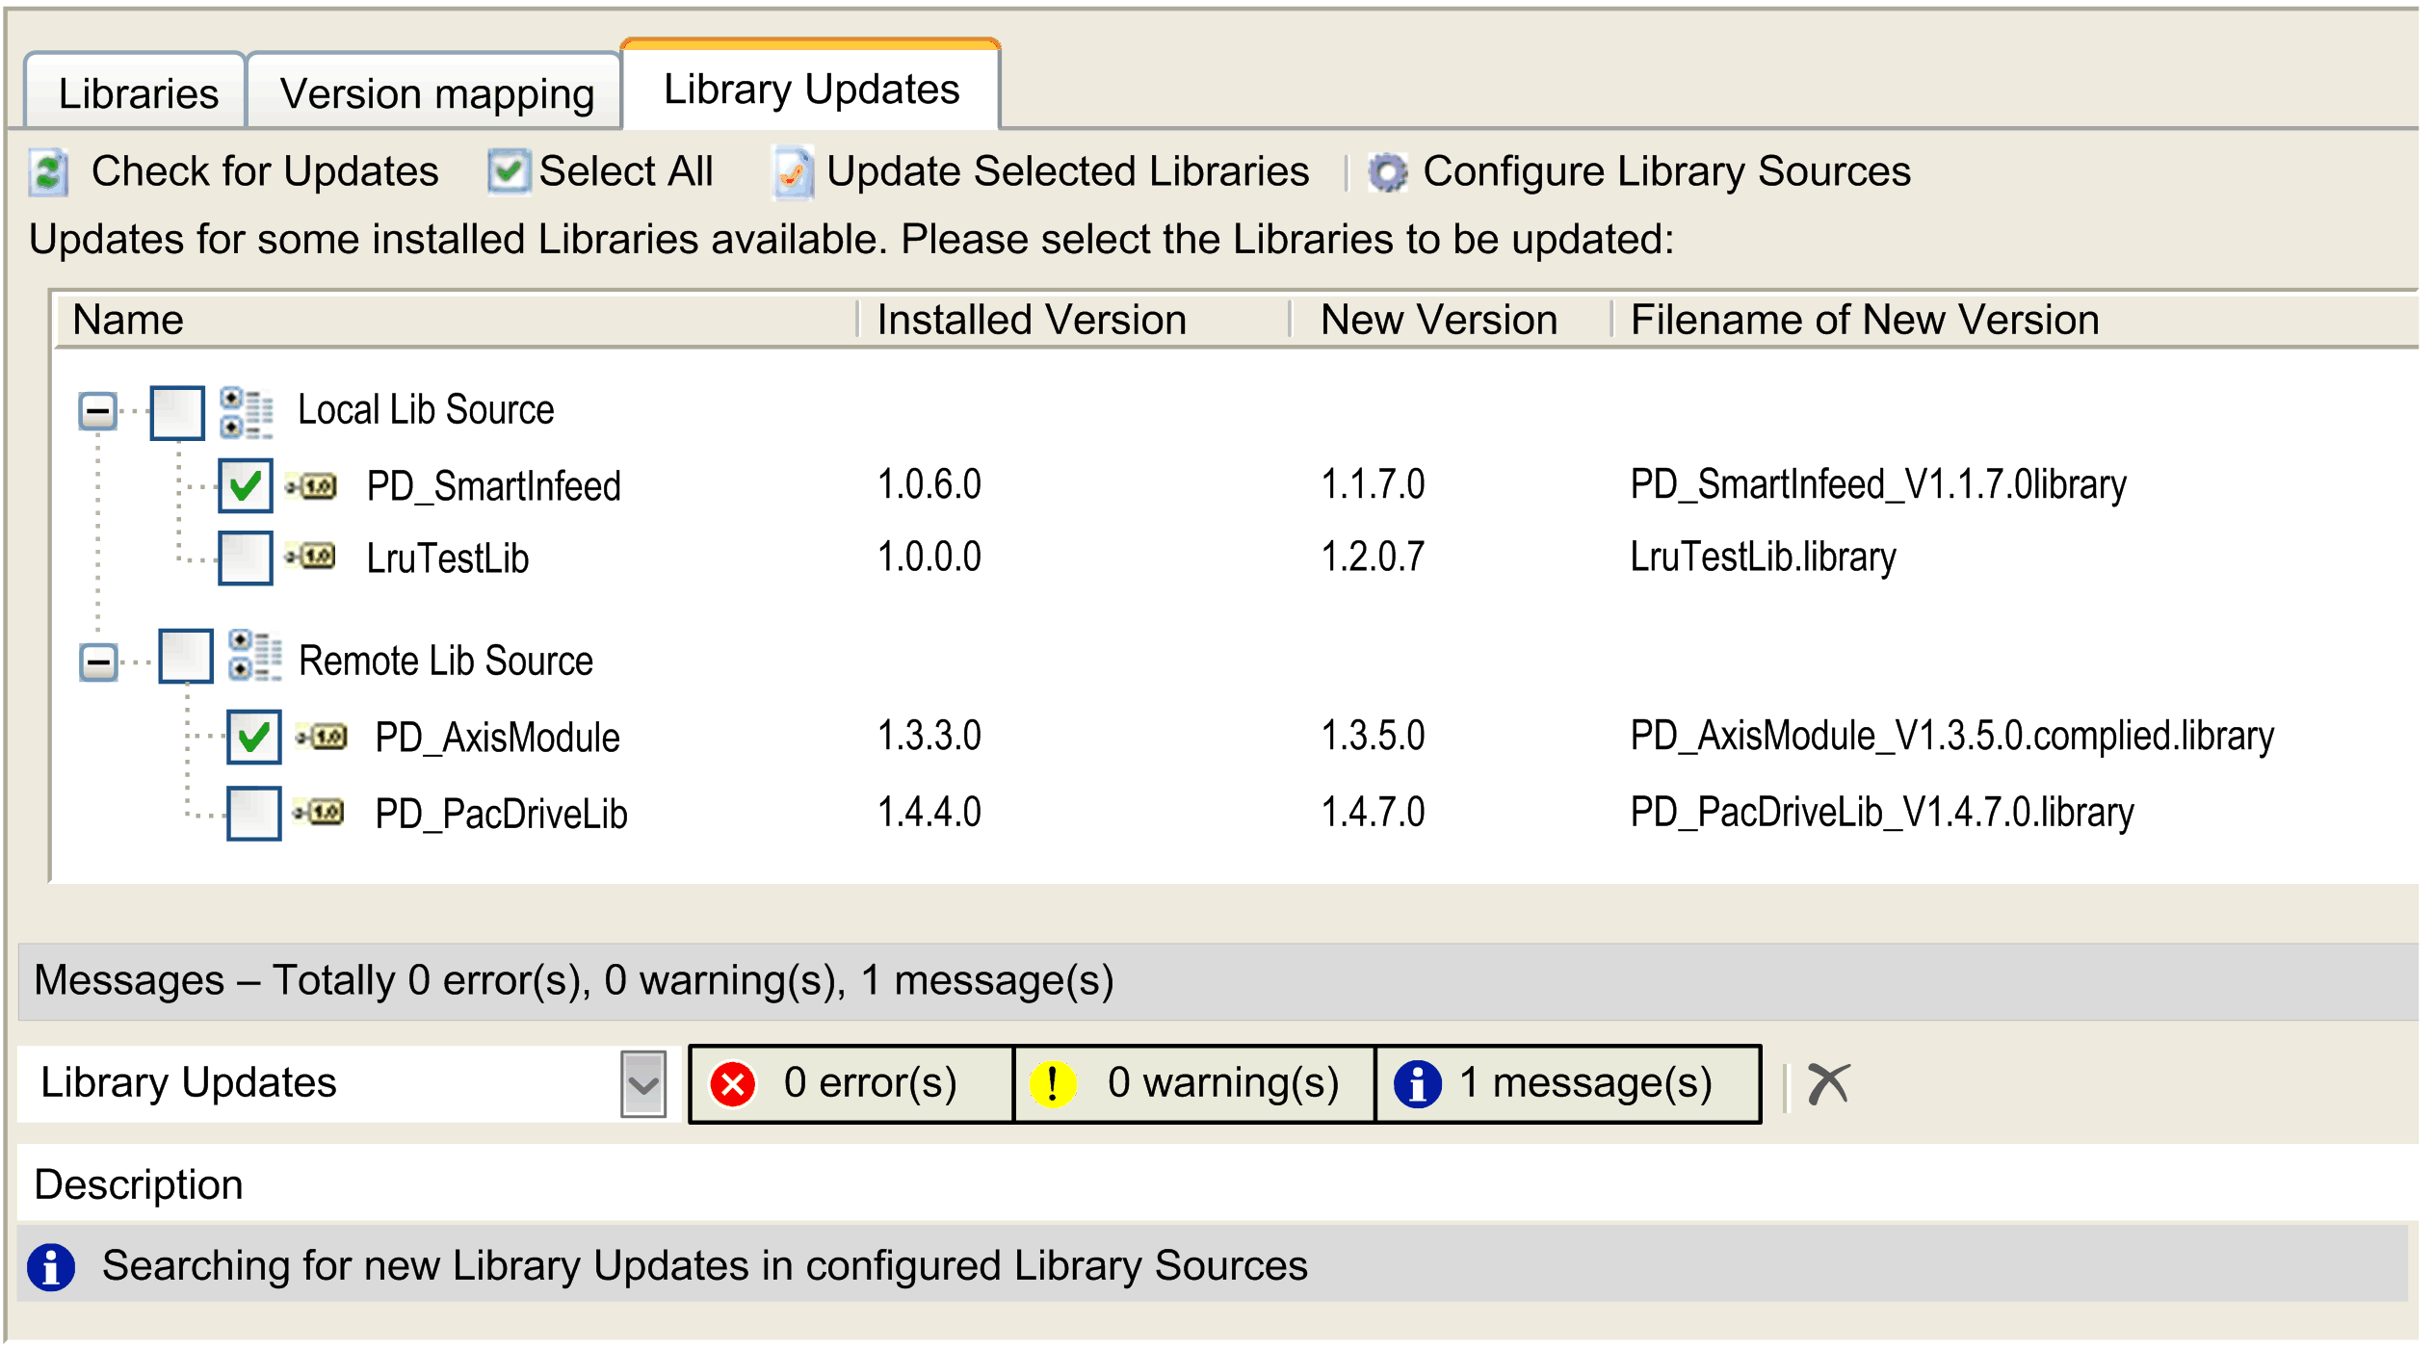The height and width of the screenshot is (1350, 2434).
Task: Select the PD_PacDriveLib row
Action: tap(501, 812)
